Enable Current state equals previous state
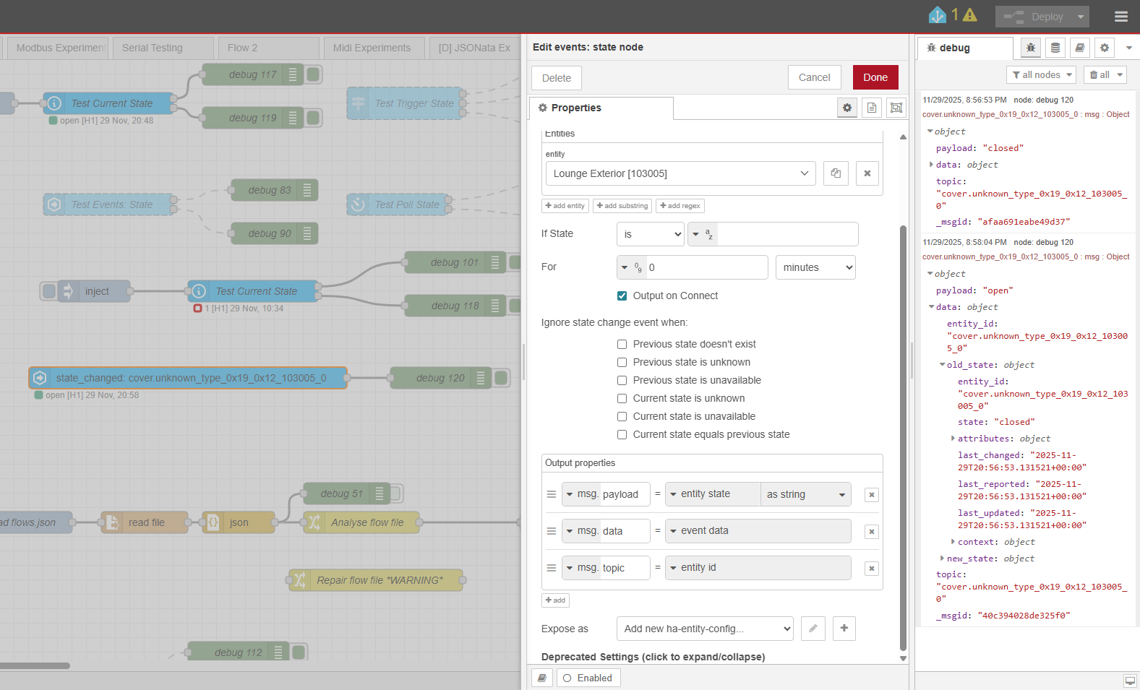Image resolution: width=1140 pixels, height=690 pixels. pyautogui.click(x=622, y=434)
